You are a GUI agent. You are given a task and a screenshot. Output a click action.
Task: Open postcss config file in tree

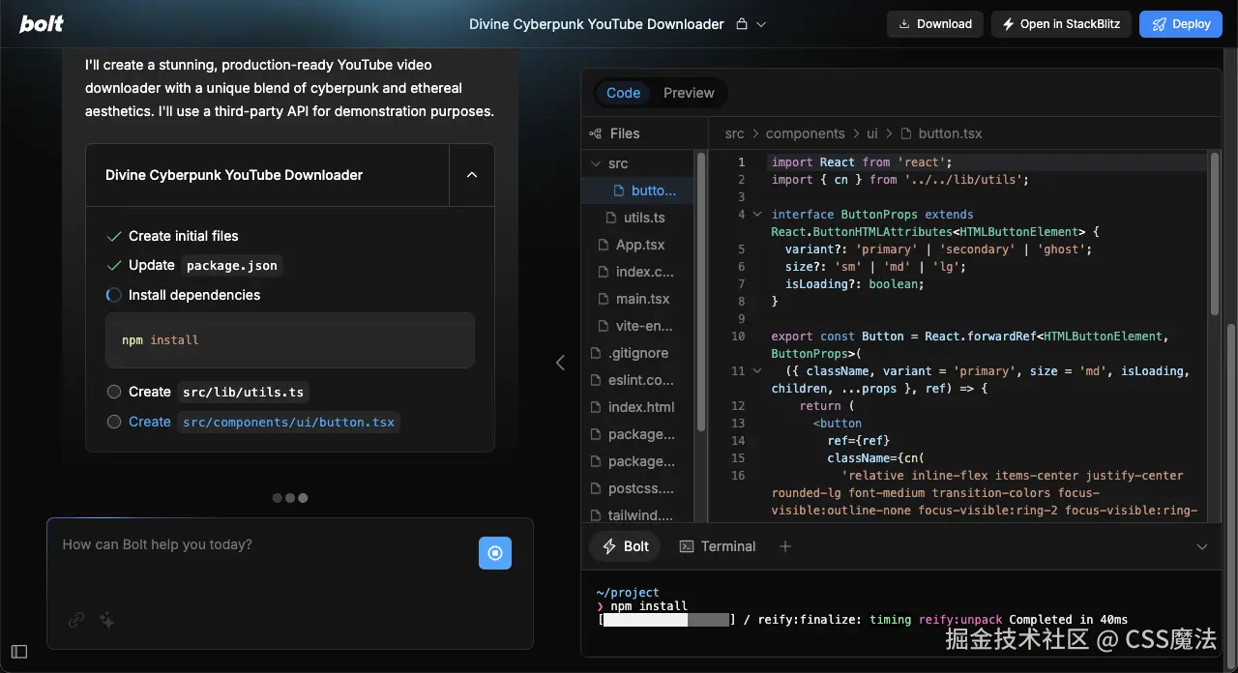(638, 488)
